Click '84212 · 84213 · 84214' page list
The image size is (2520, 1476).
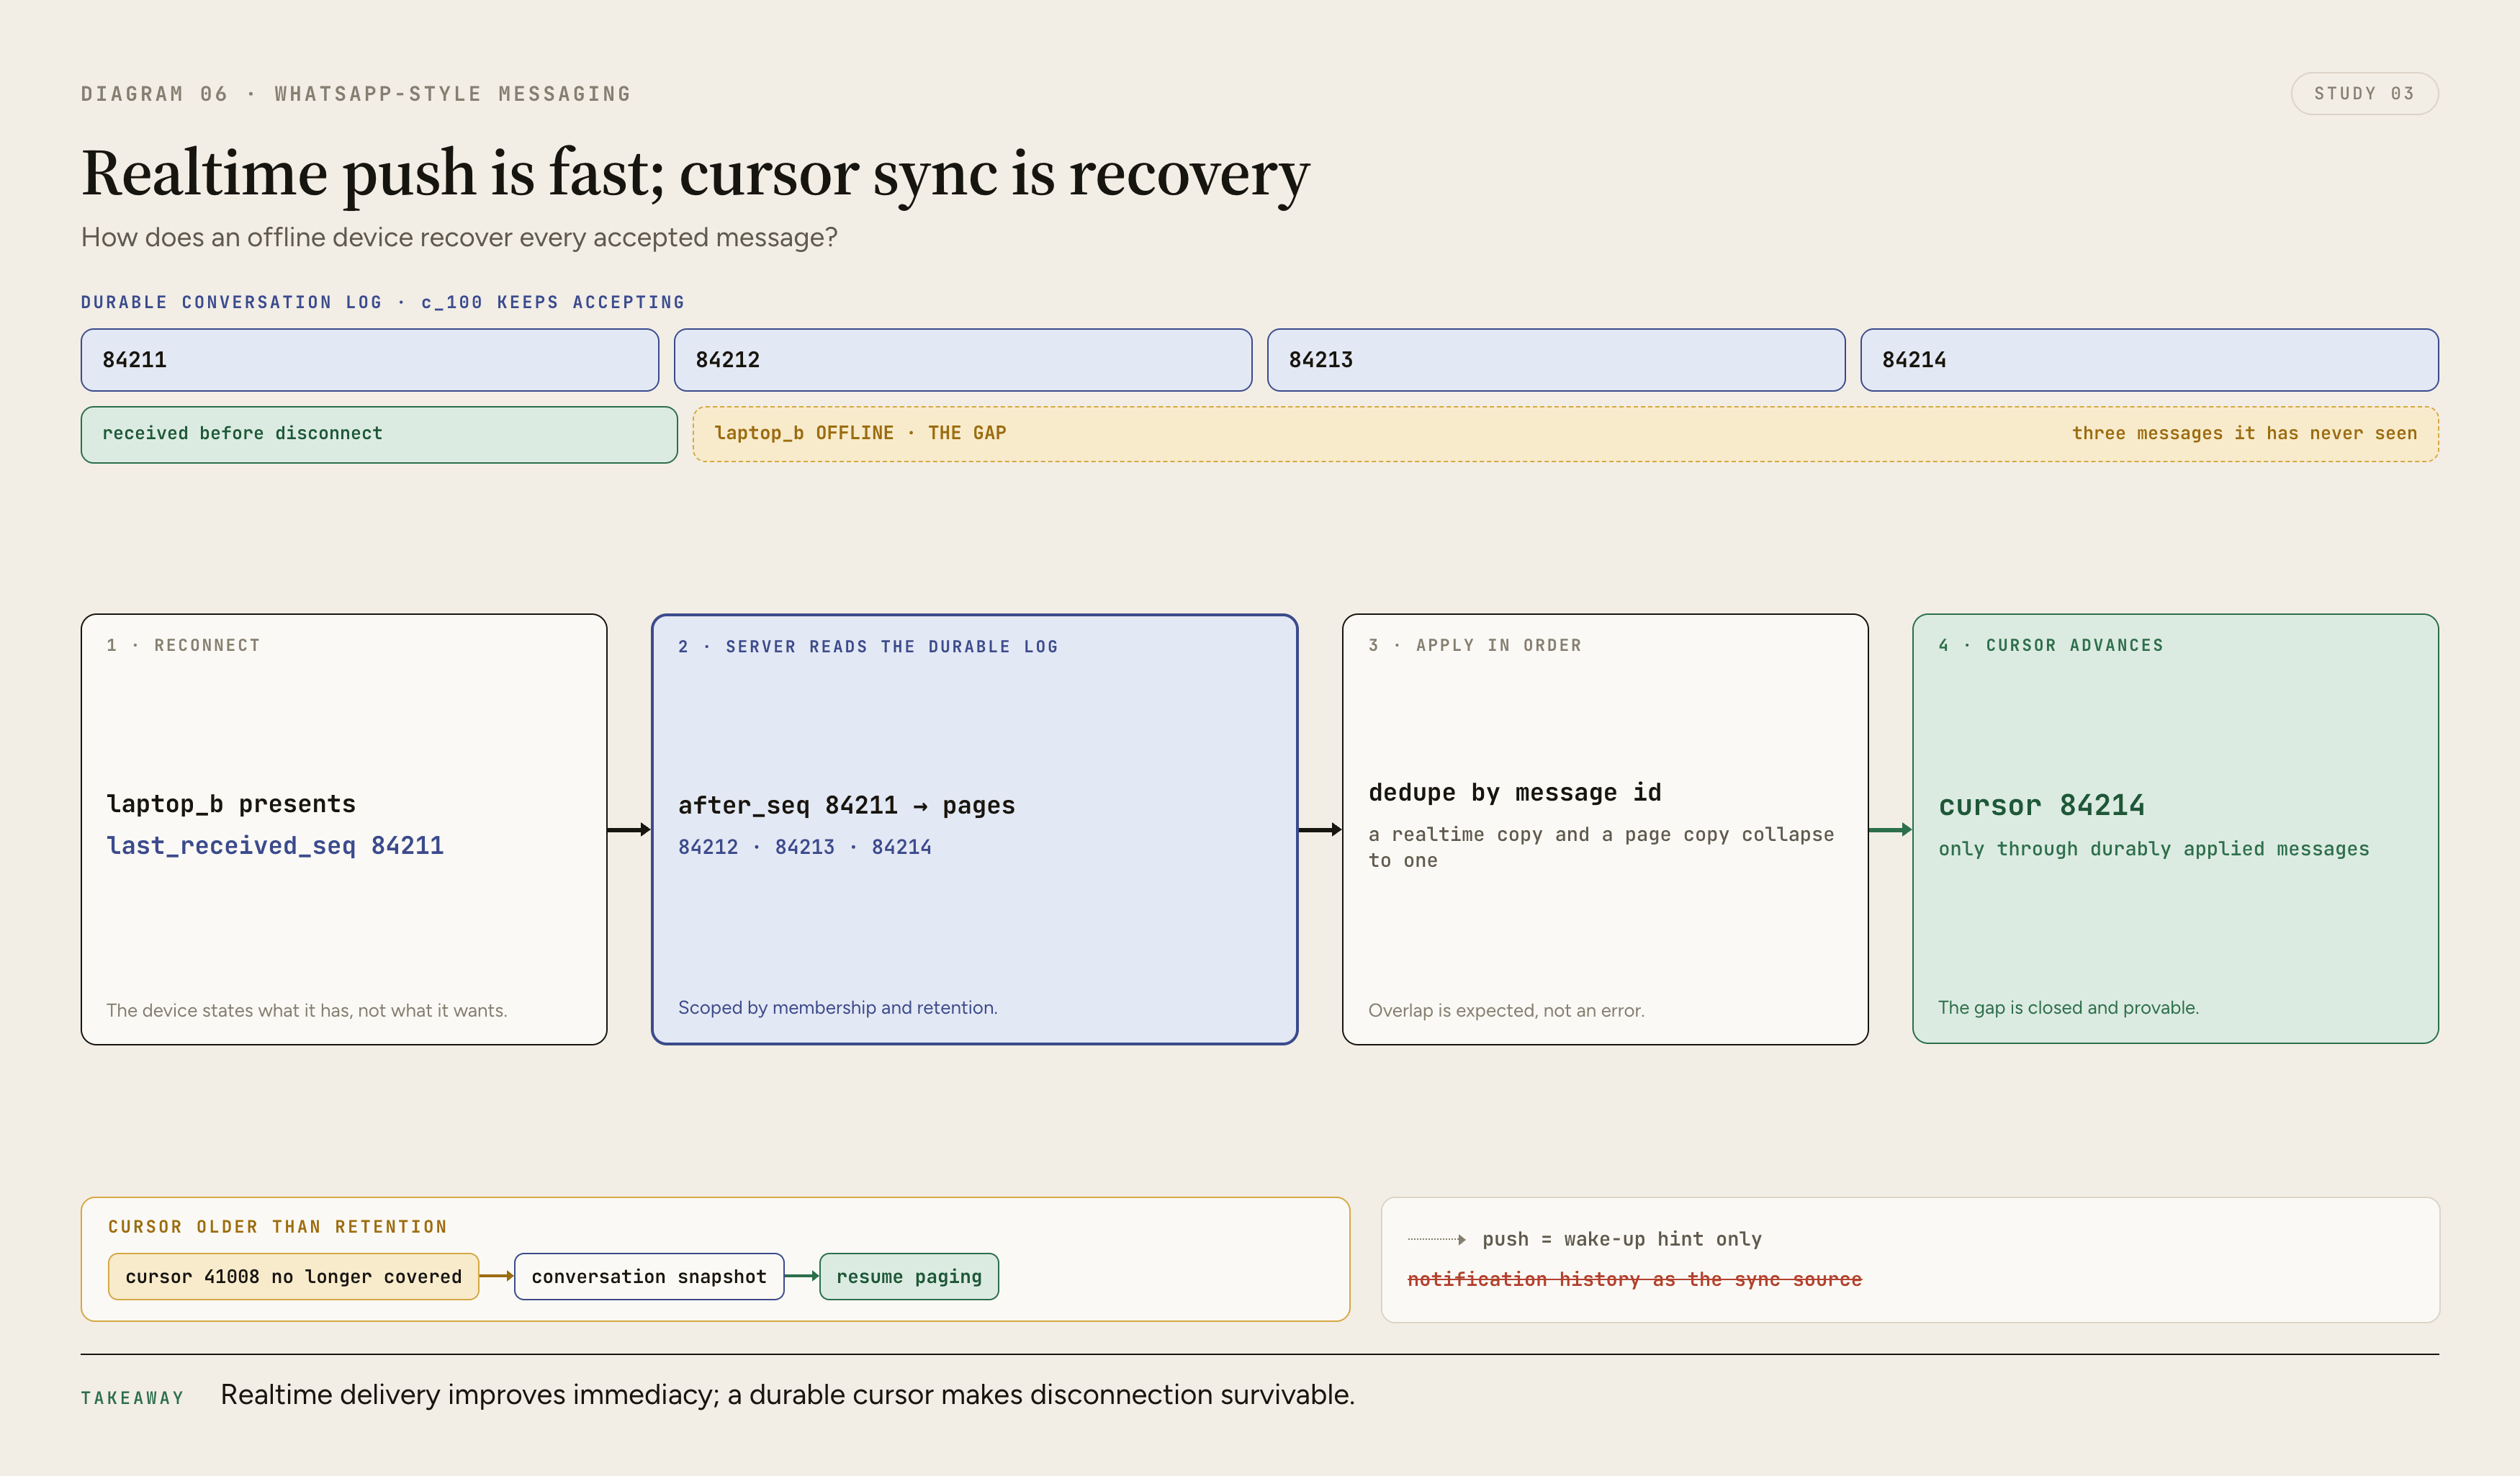(805, 847)
